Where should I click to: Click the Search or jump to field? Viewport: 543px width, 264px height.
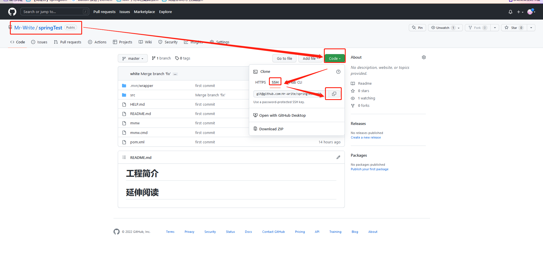[x=55, y=12]
